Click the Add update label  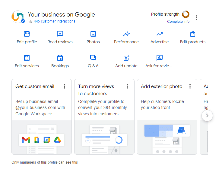coord(126,66)
